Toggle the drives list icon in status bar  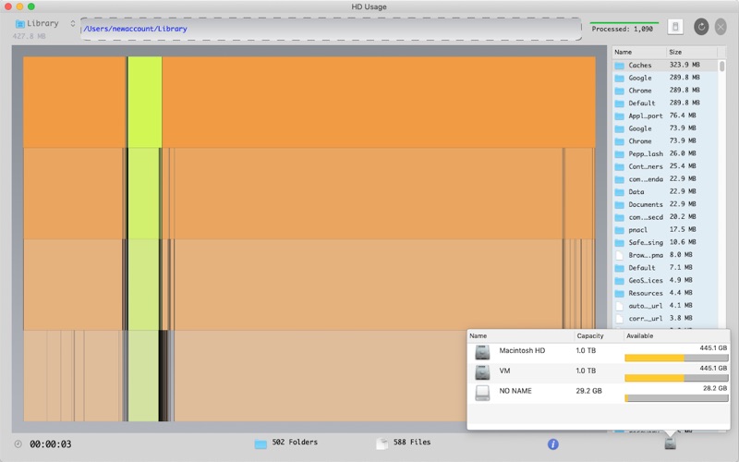pos(670,444)
